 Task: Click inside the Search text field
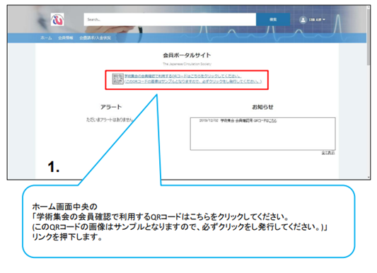click(x=170, y=20)
